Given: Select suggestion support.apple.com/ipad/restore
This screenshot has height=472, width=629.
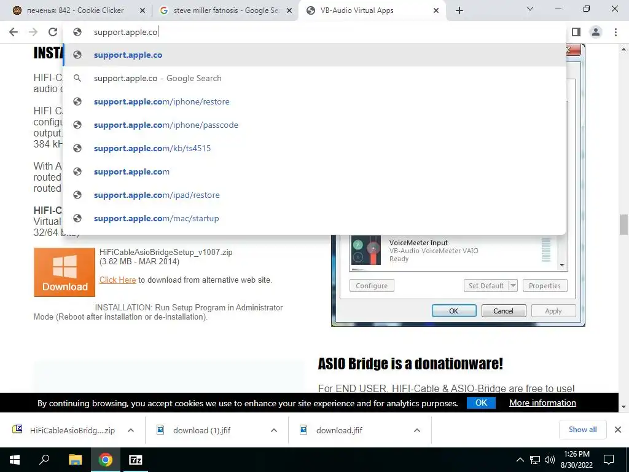Looking at the screenshot, I should pos(314,195).
